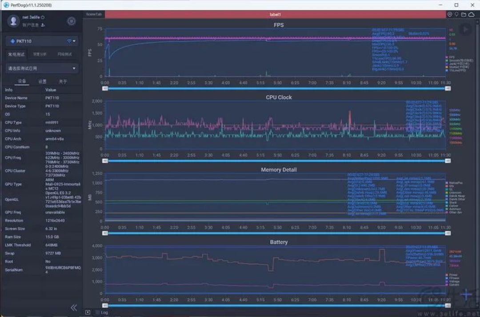Image resolution: width=480 pixels, height=317 pixels.
Task: Select the label1 red scene bar
Action: 275,14
